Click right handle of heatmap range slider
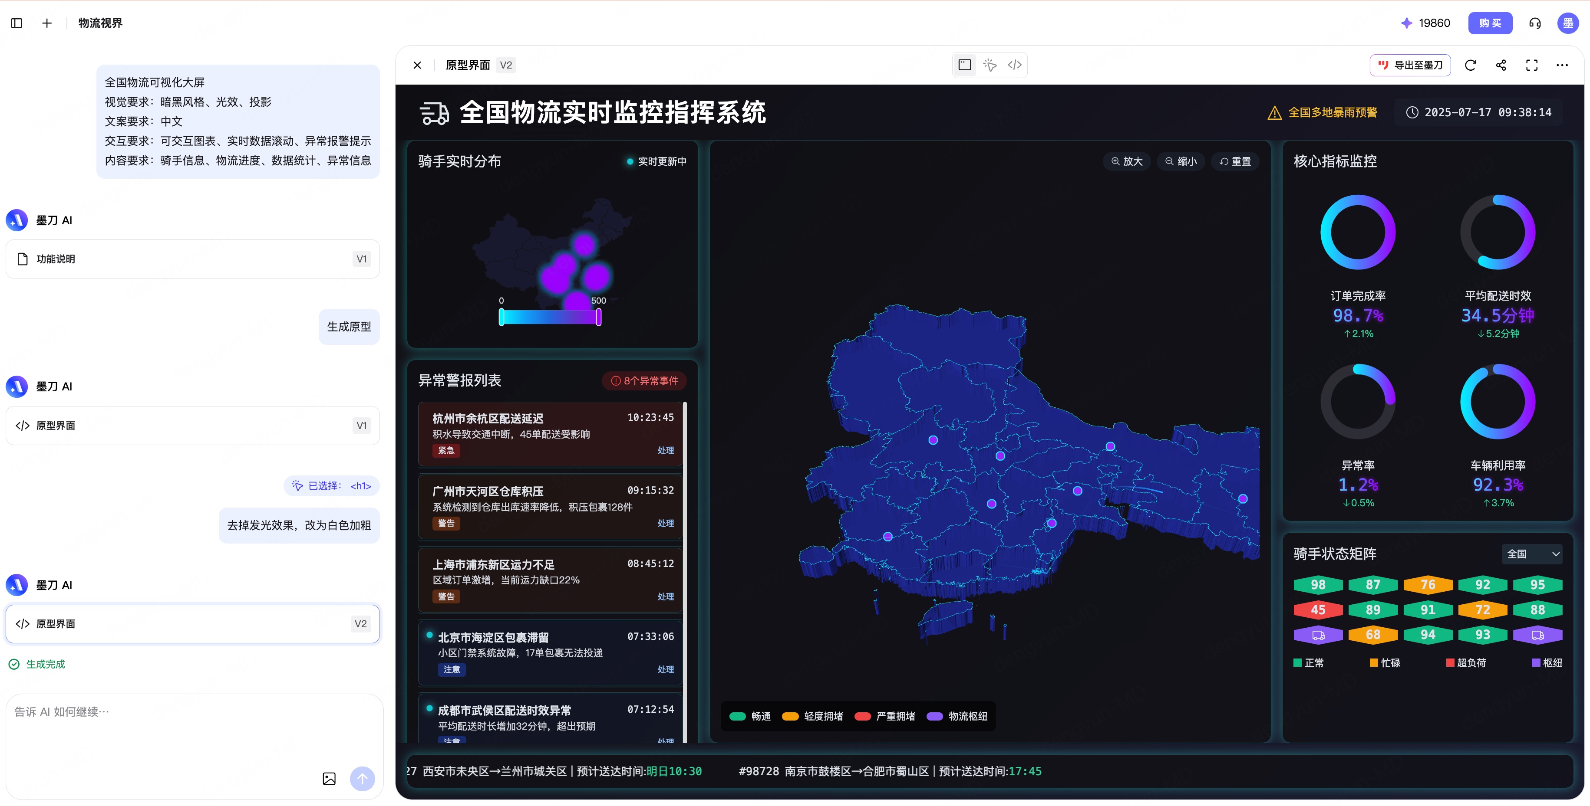Screen dimensions: 1590x806 pyautogui.click(x=598, y=317)
